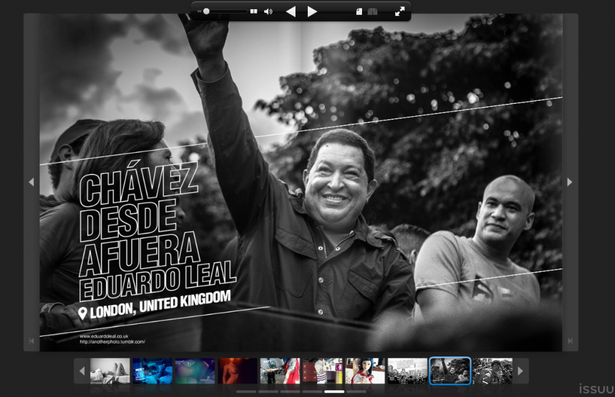The width and height of the screenshot is (615, 397).
Task: Open the last thumbnail with soldiers crowd
Action: [x=492, y=371]
